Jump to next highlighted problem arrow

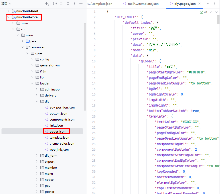point(216,12)
